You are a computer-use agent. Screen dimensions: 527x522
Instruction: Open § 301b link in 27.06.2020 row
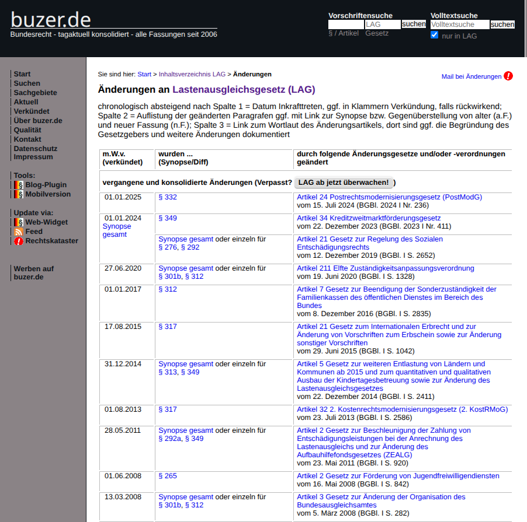[170, 276]
